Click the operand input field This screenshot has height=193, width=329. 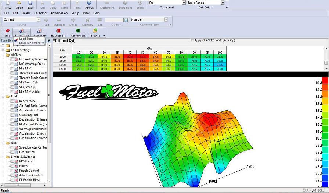tap(114, 20)
